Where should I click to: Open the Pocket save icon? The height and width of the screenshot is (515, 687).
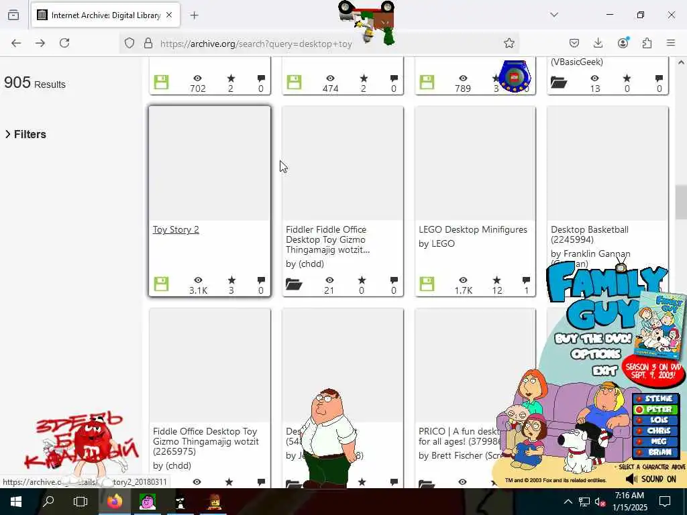tap(574, 43)
